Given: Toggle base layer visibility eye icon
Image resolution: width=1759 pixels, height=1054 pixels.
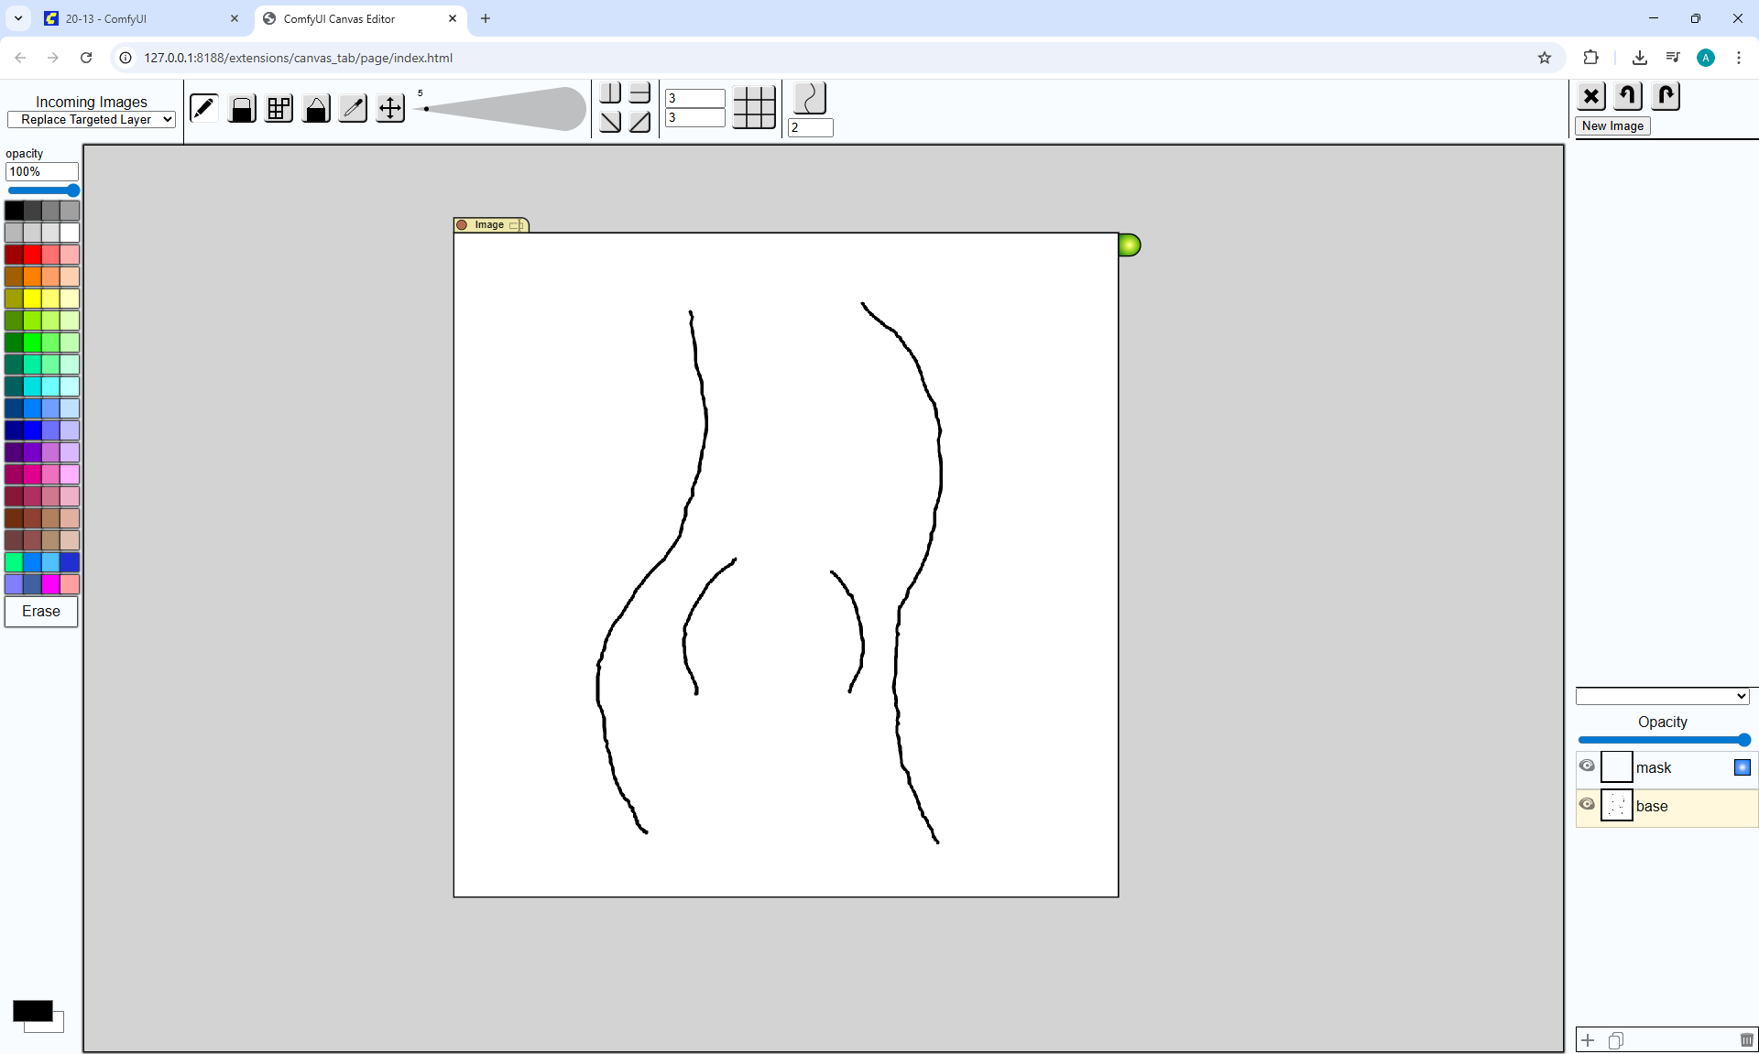Looking at the screenshot, I should tap(1587, 804).
